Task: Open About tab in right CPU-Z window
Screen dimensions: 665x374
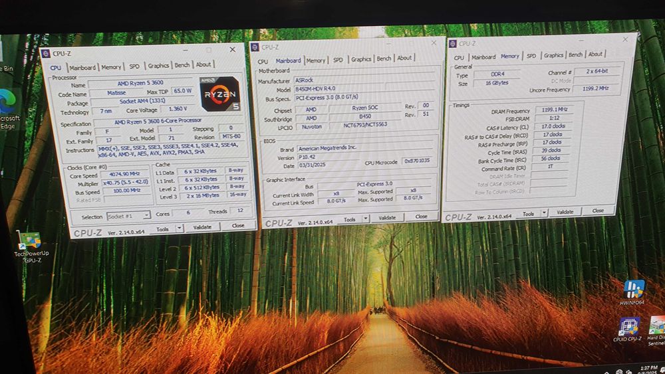Action: click(x=595, y=54)
